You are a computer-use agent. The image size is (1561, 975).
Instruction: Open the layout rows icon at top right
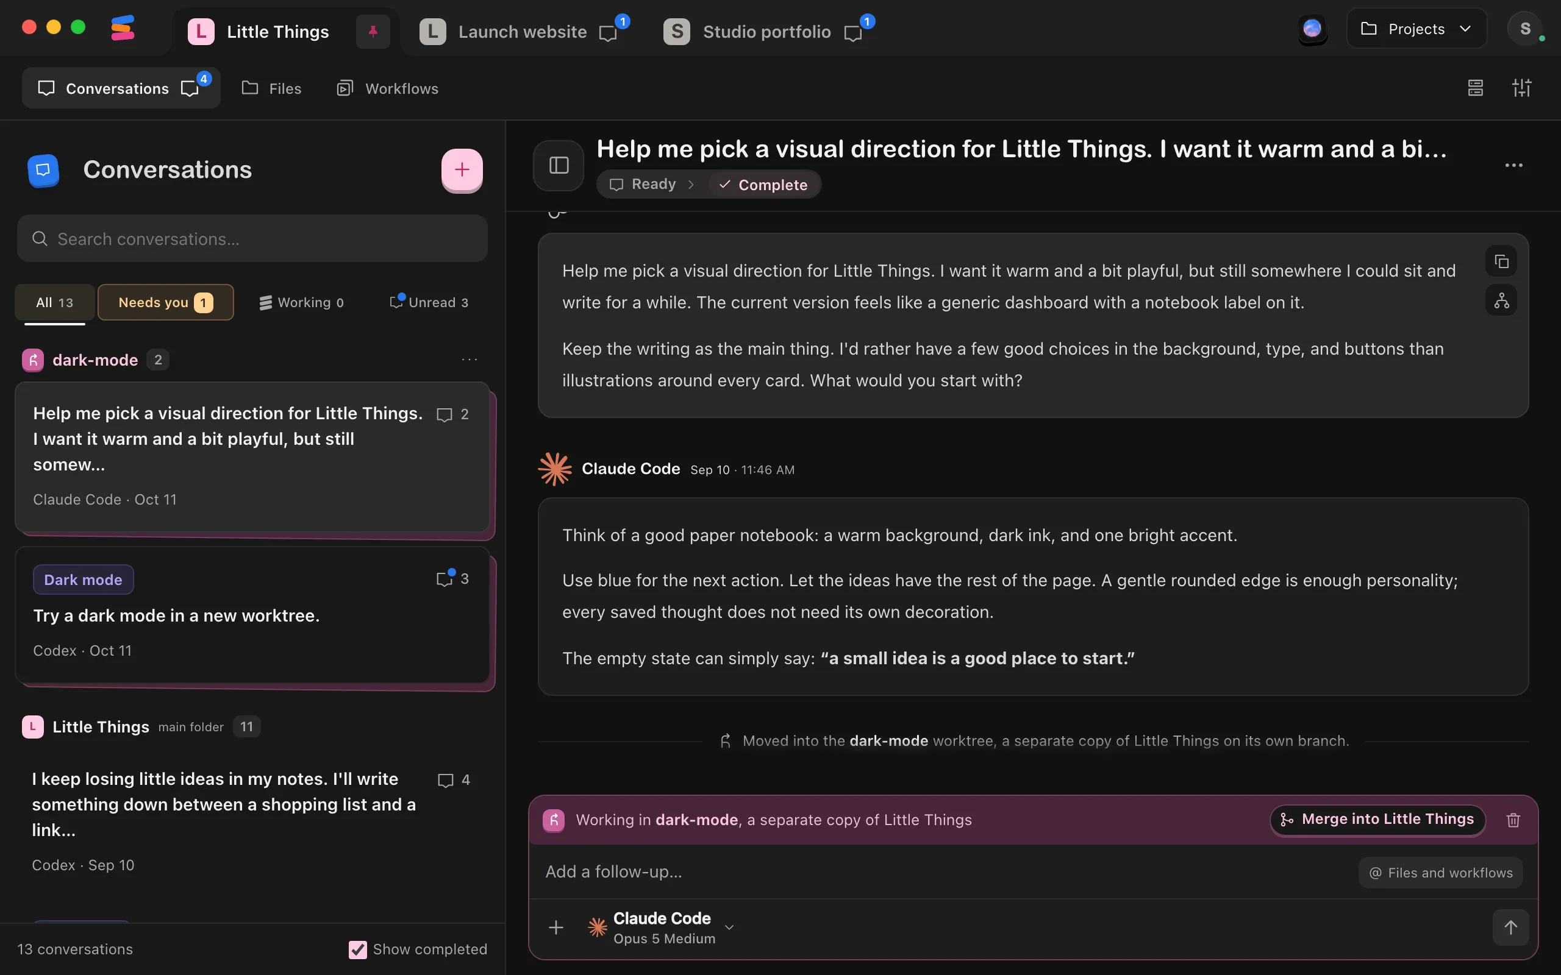[x=1475, y=88]
